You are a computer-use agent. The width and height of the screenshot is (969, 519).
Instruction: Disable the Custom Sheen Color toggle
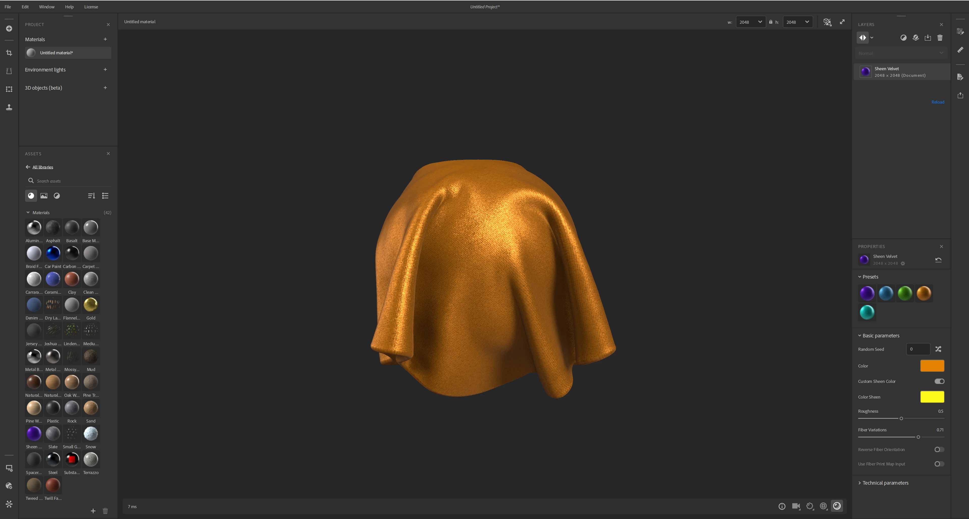click(939, 381)
